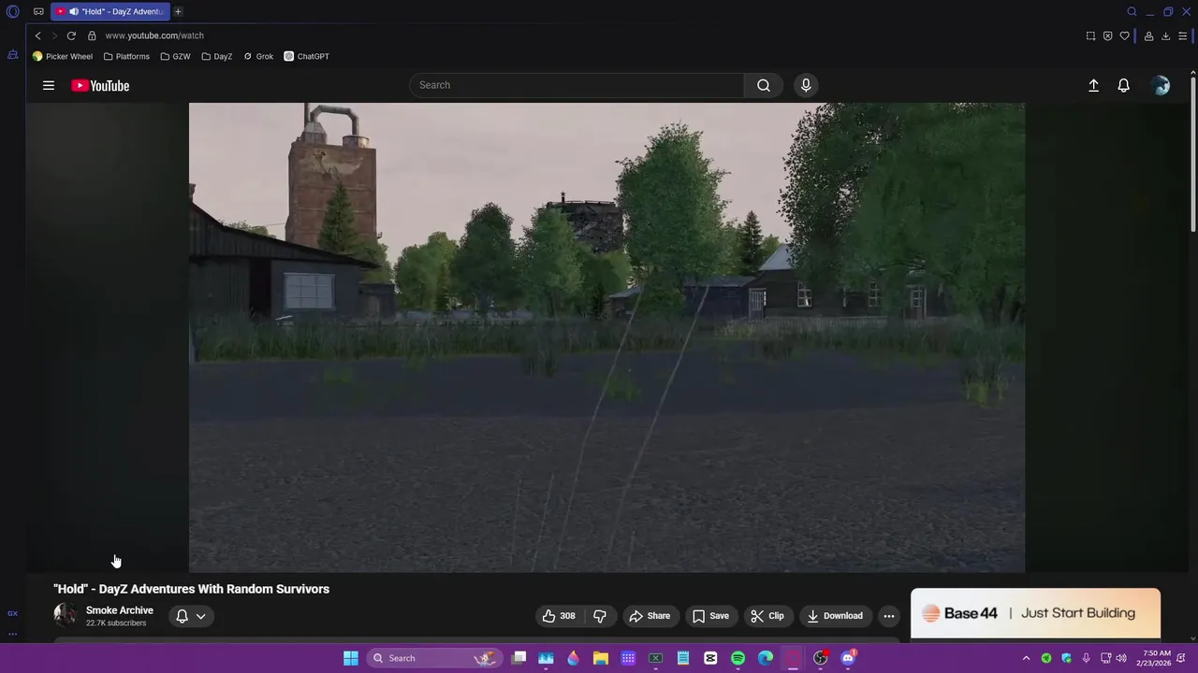Open the Smoke Archive channel avatar
This screenshot has height=673, width=1198.
tap(65, 615)
